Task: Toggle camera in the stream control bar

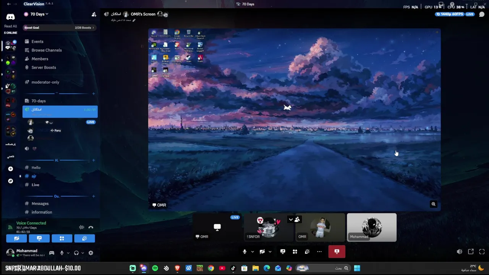Action: point(262,252)
